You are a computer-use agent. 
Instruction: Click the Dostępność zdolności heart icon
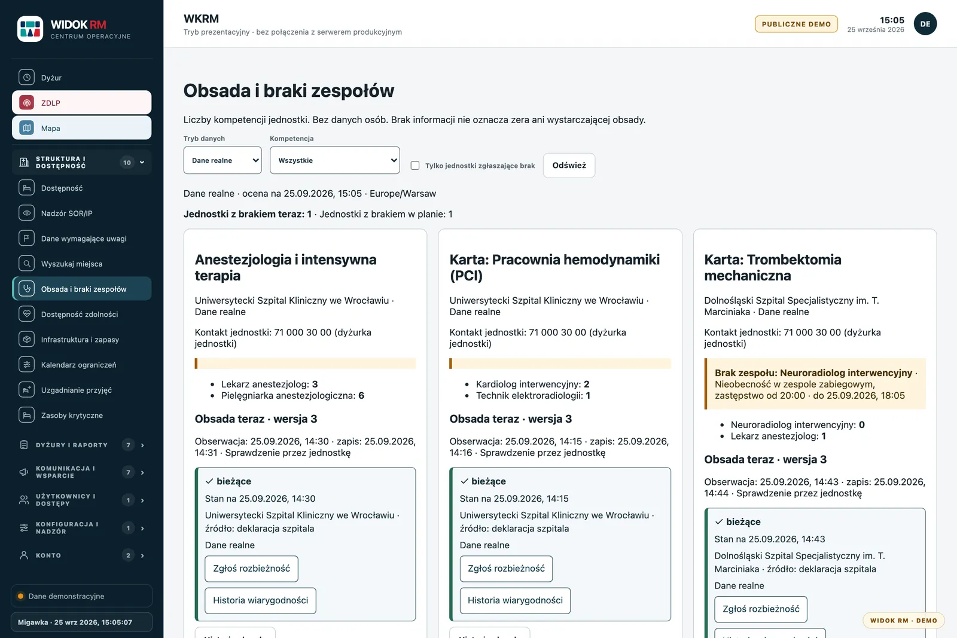pos(26,314)
